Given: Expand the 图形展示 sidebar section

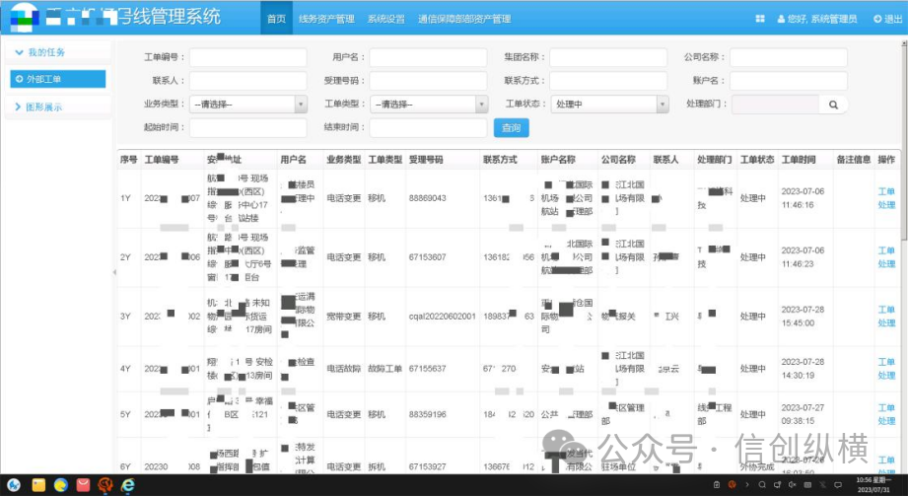Looking at the screenshot, I should tap(57, 107).
